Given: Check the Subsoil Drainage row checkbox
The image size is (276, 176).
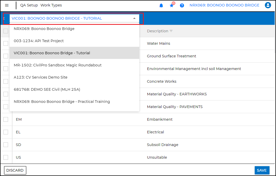Looking at the screenshot, I should [x=6, y=145].
